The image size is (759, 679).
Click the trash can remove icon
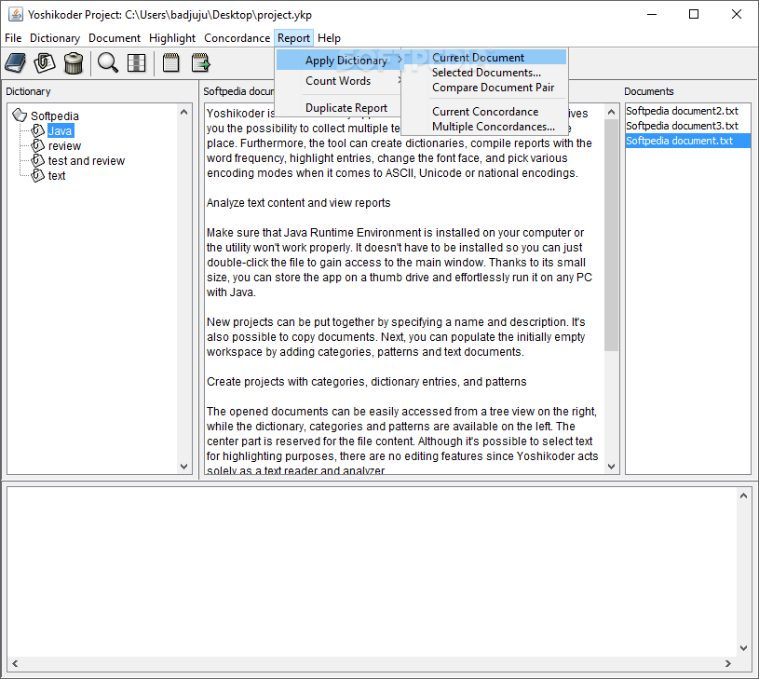click(74, 63)
